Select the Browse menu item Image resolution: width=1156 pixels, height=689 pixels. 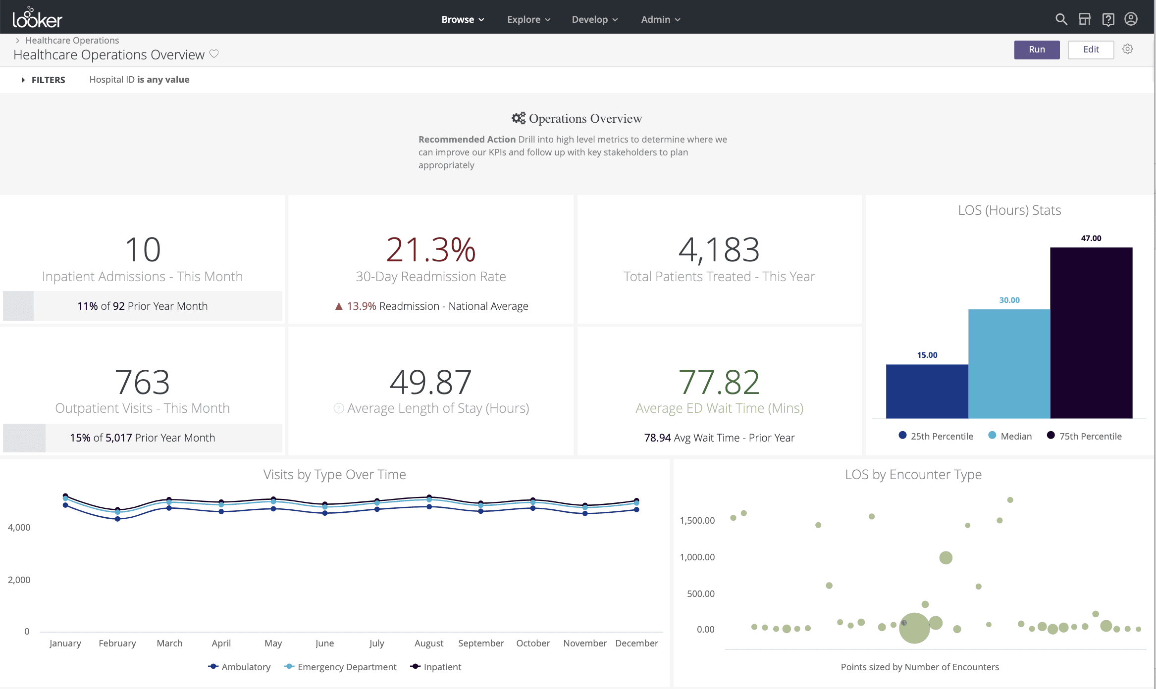462,19
